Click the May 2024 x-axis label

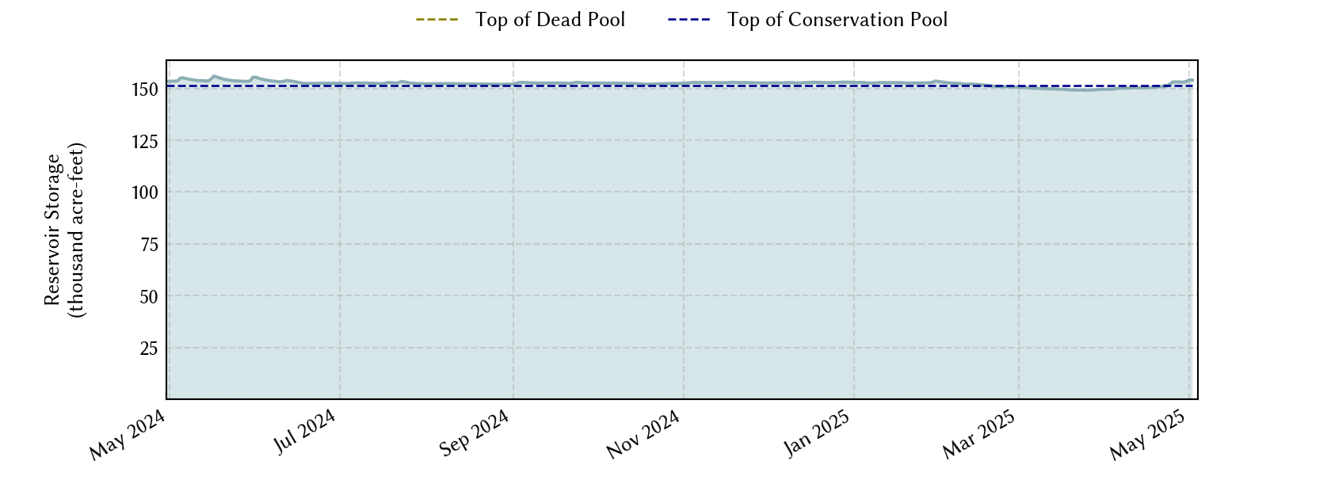(127, 435)
